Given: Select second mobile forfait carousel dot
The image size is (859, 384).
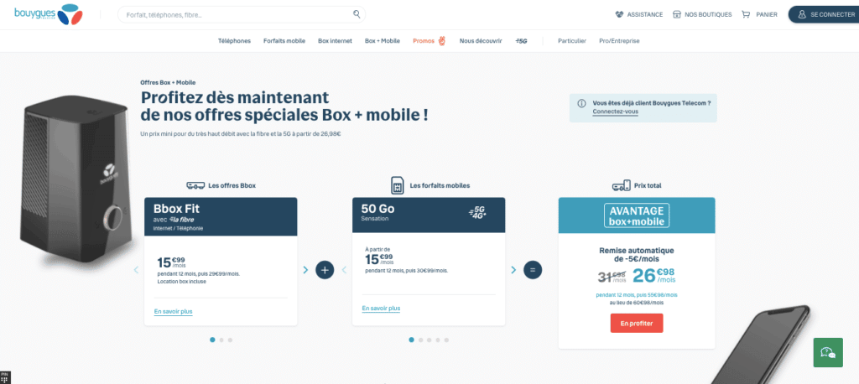Looking at the screenshot, I should pyautogui.click(x=420, y=340).
